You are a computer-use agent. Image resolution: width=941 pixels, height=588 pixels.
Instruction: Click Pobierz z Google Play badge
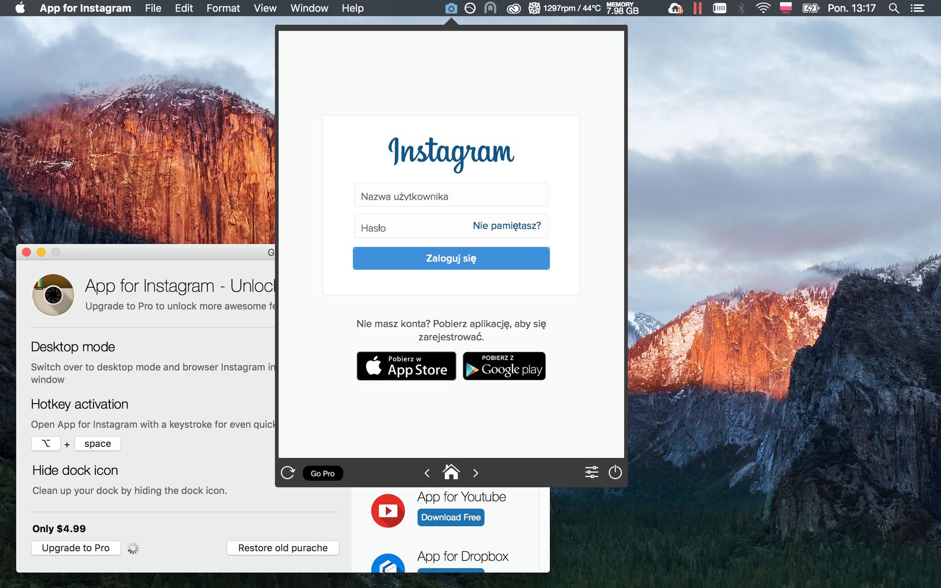(504, 366)
